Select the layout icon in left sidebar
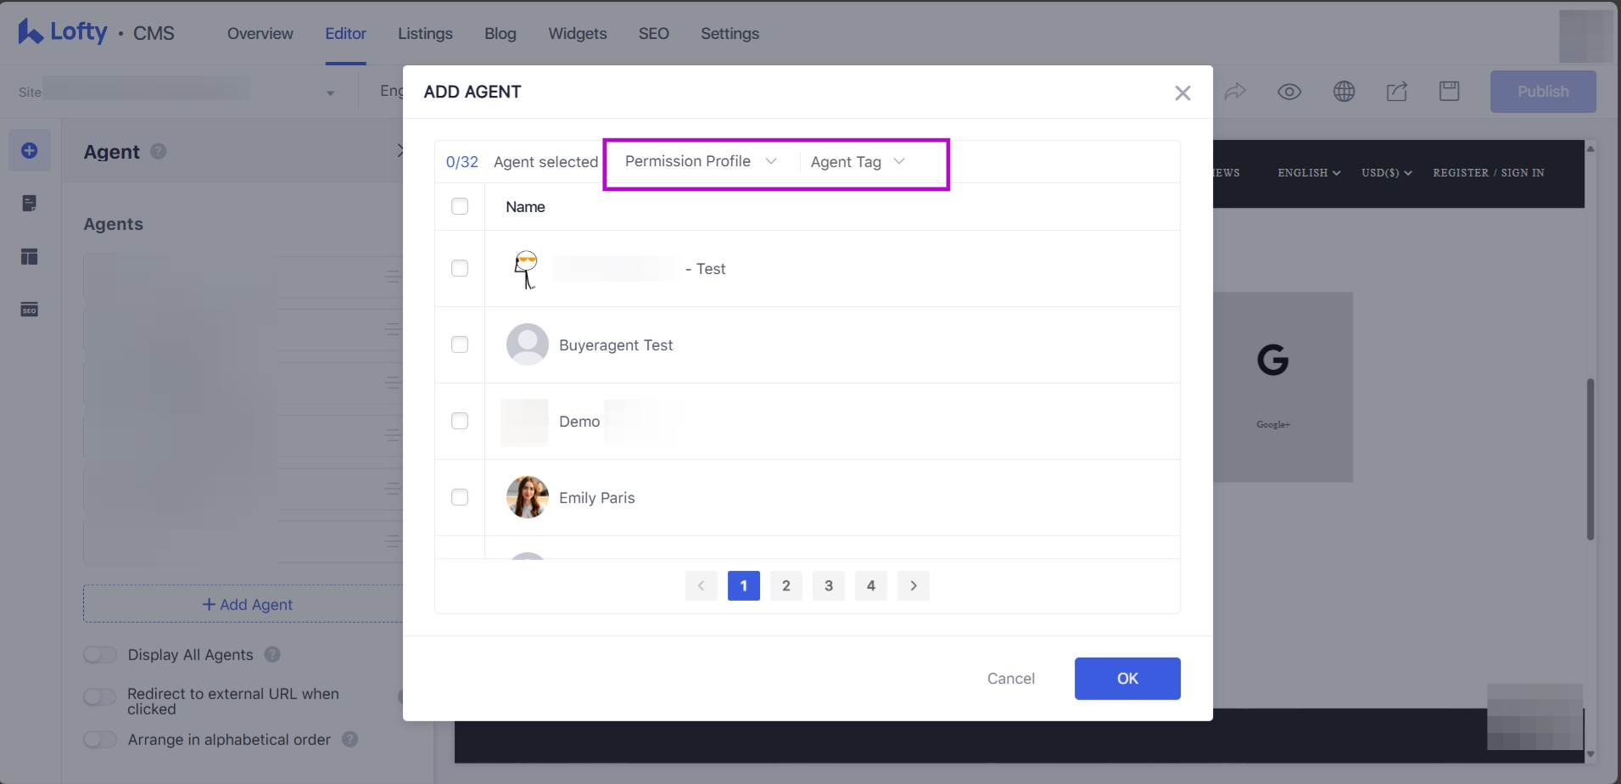 (30, 256)
